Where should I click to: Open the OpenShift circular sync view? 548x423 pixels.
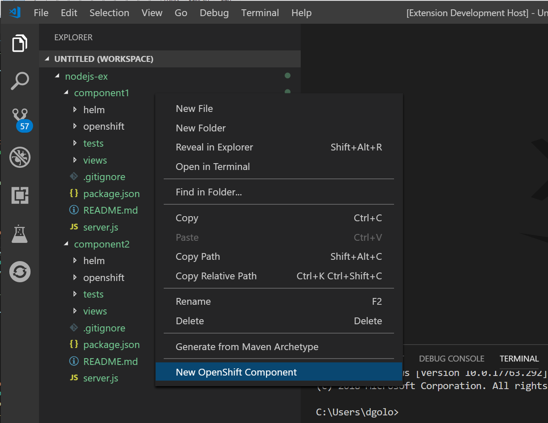20,272
